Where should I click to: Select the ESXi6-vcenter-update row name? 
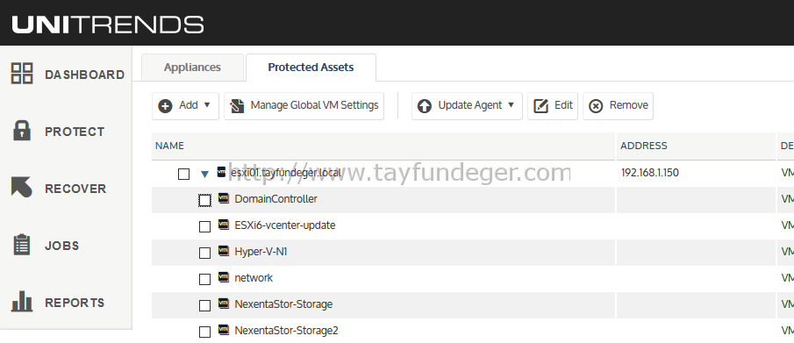(x=285, y=225)
